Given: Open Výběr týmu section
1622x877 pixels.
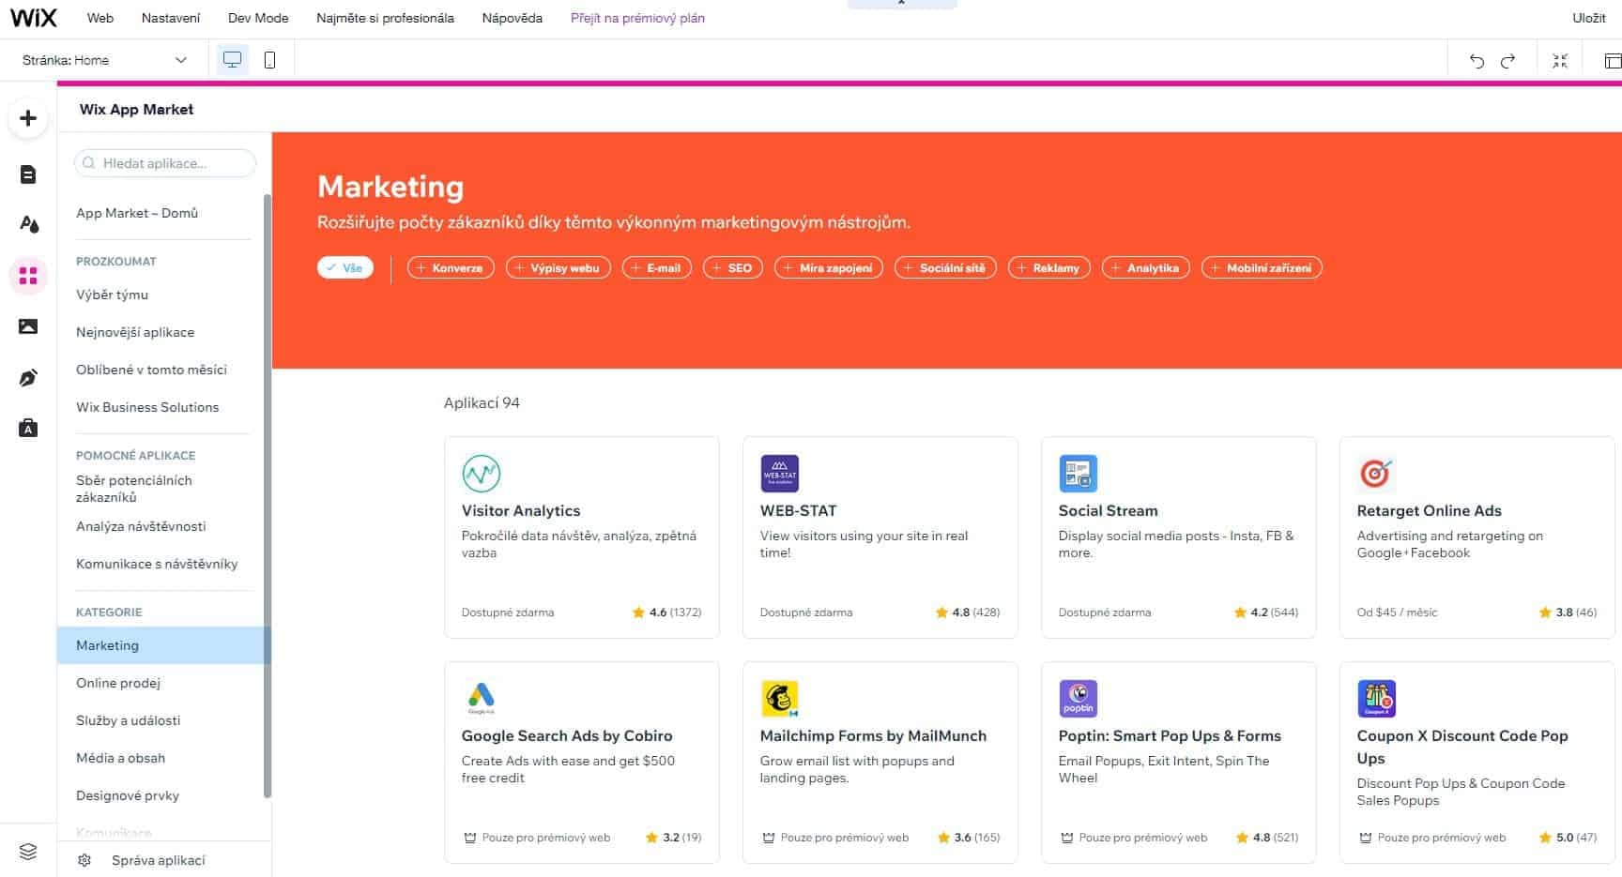Looking at the screenshot, I should (x=112, y=295).
